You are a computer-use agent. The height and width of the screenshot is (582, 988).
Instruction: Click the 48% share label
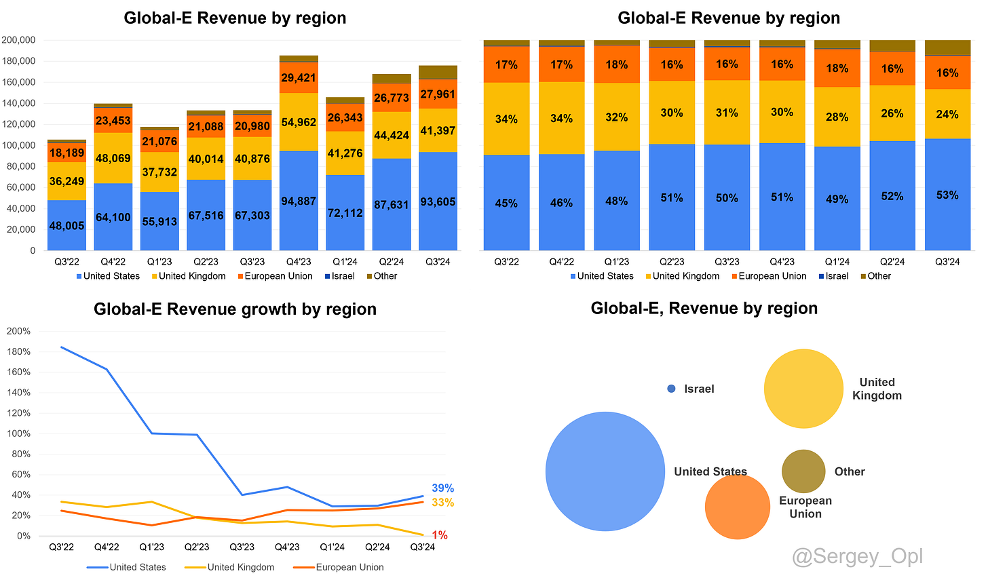click(x=617, y=201)
